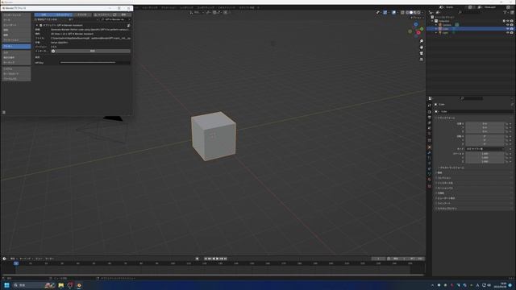
Task: Click the green Y axis on navigation gizmo
Action: coord(422,29)
